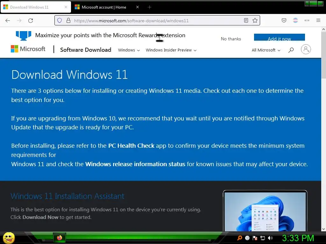Open the Software Download heading link
The height and width of the screenshot is (244, 326).
(86, 50)
